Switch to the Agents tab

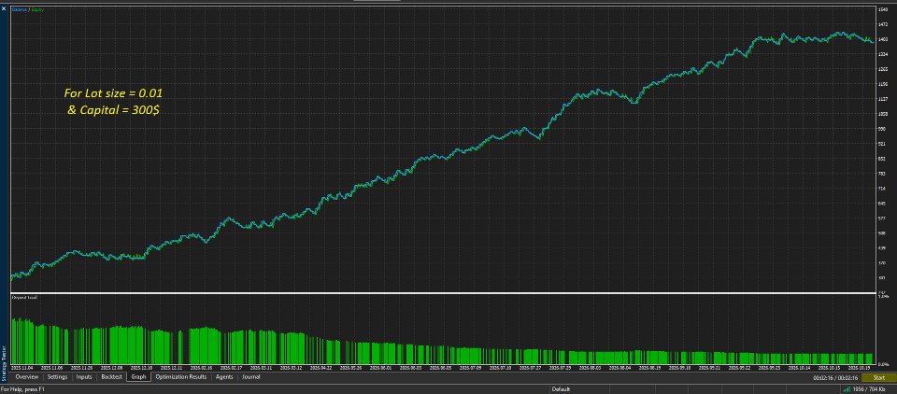point(224,377)
